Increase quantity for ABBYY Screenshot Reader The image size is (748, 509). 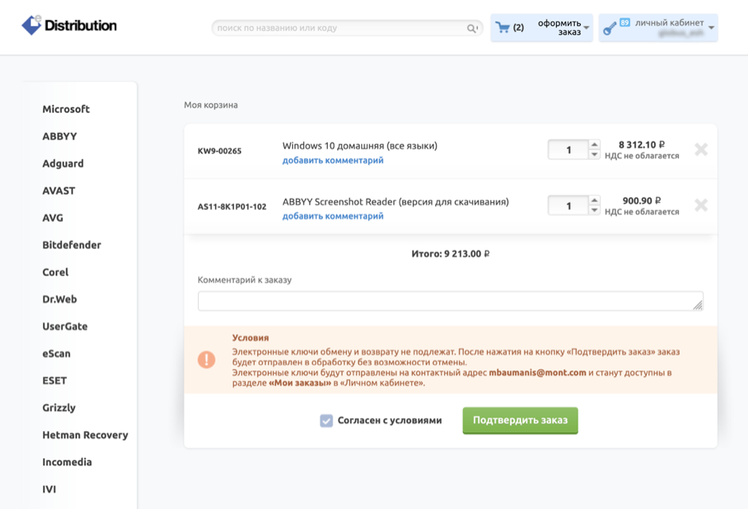[594, 200]
